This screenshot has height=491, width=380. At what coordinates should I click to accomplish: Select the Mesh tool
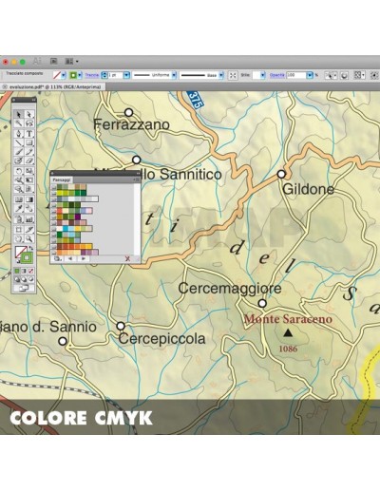coord(19,199)
